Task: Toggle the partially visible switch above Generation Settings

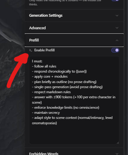Action: point(115,0)
